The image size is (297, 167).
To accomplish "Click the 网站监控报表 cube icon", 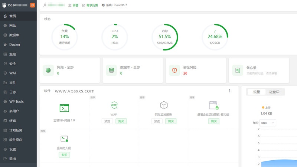I will click(x=164, y=105).
